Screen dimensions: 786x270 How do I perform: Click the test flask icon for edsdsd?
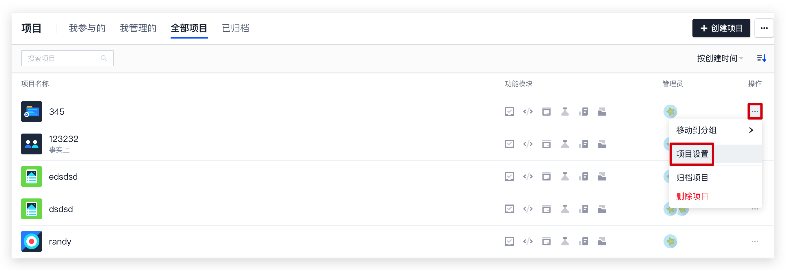tap(565, 177)
